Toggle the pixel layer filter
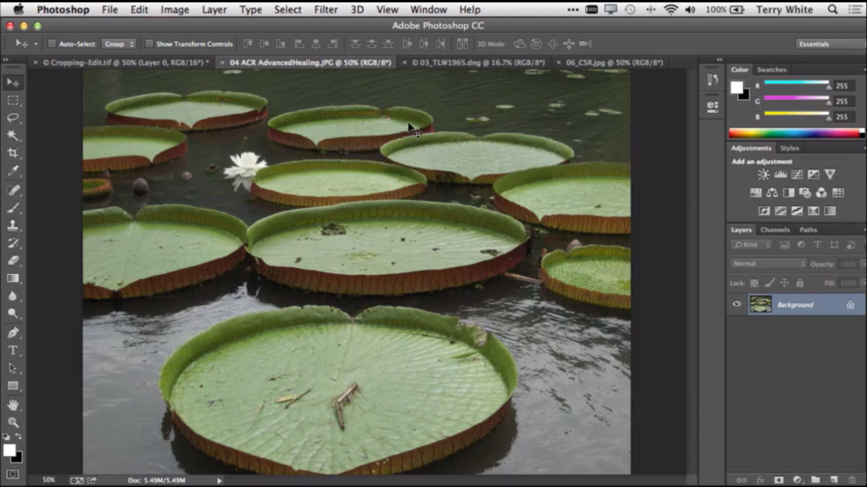867x487 pixels. 785,245
